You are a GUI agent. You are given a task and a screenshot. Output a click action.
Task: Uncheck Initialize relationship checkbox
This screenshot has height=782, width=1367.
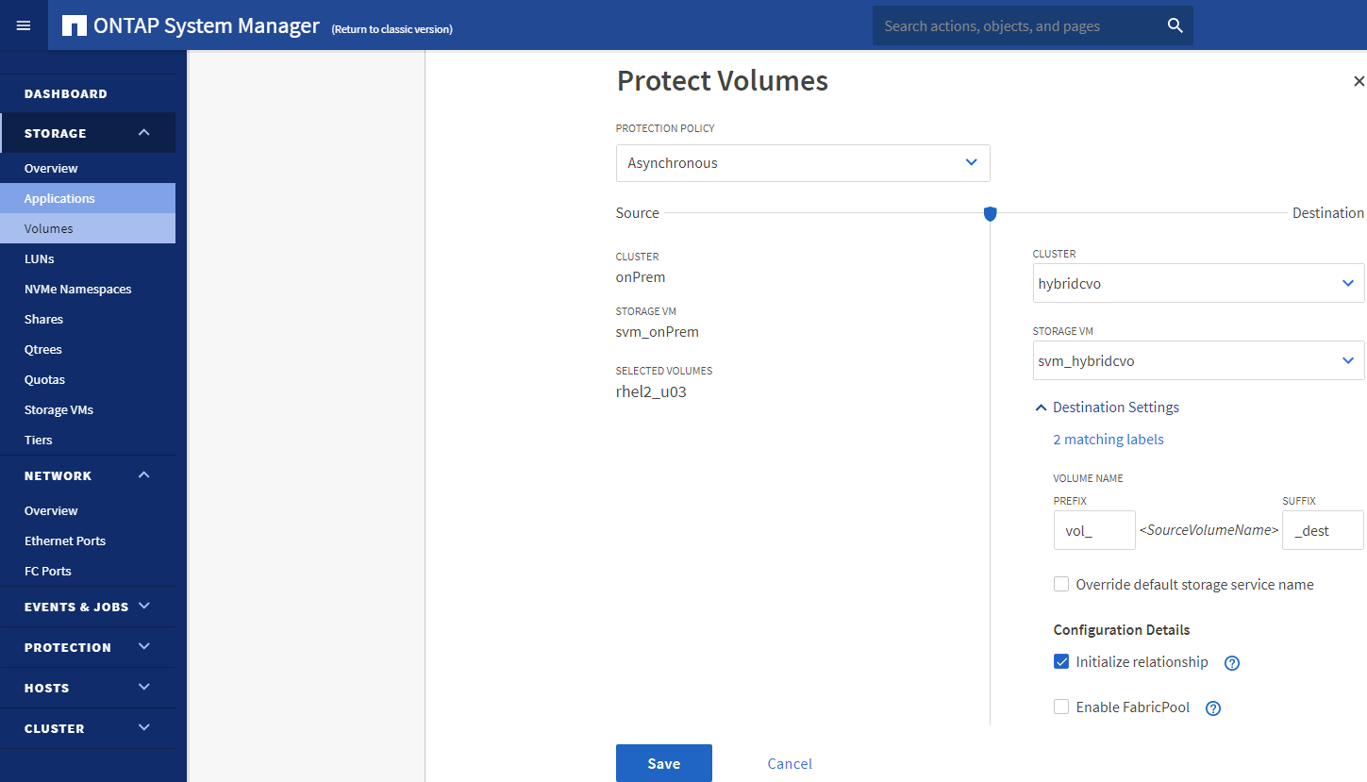point(1061,662)
